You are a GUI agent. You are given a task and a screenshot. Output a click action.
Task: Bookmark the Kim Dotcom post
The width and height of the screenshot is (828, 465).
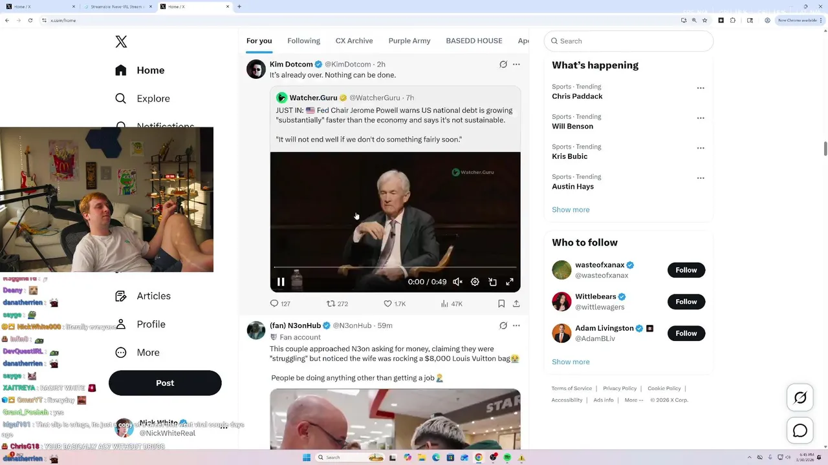pos(501,304)
